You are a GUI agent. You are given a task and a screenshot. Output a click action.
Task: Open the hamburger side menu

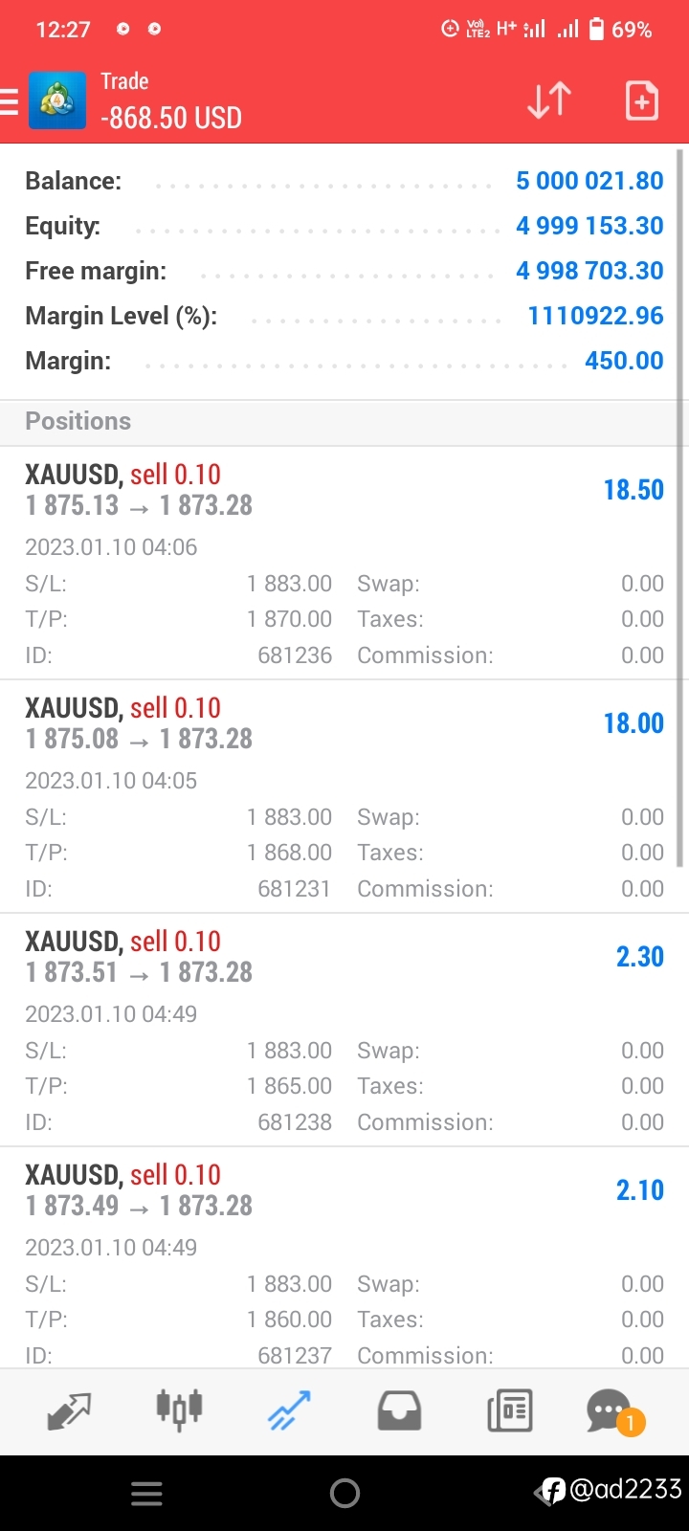[9, 100]
